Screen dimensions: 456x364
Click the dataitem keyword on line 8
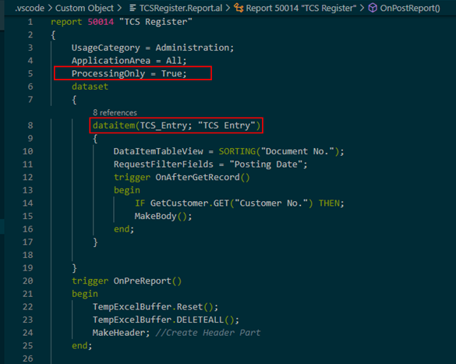(x=114, y=125)
